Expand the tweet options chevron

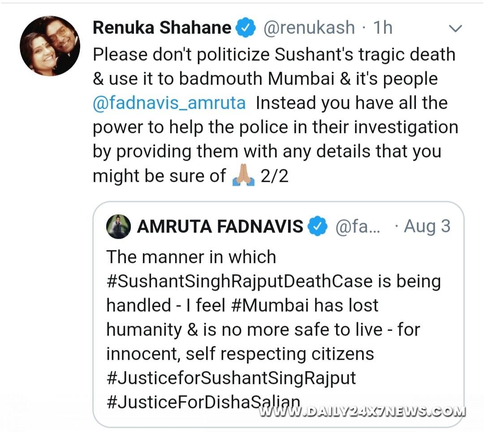pos(455,29)
